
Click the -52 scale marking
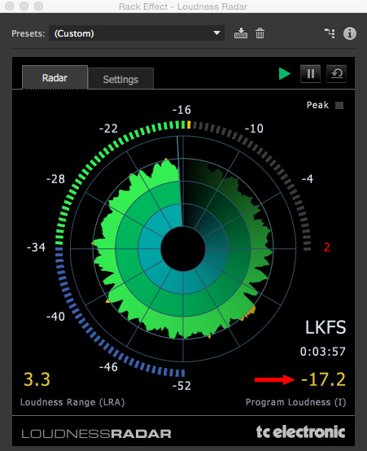(181, 385)
